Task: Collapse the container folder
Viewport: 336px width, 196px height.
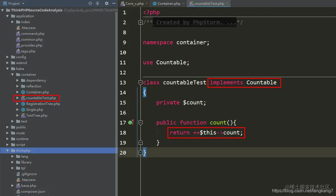Action: [13, 75]
